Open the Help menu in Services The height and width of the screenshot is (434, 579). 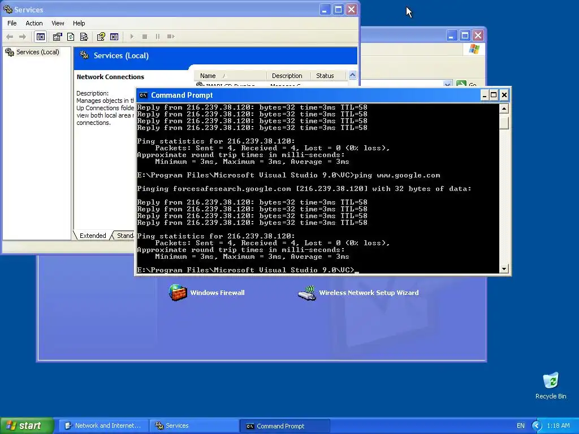[79, 23]
